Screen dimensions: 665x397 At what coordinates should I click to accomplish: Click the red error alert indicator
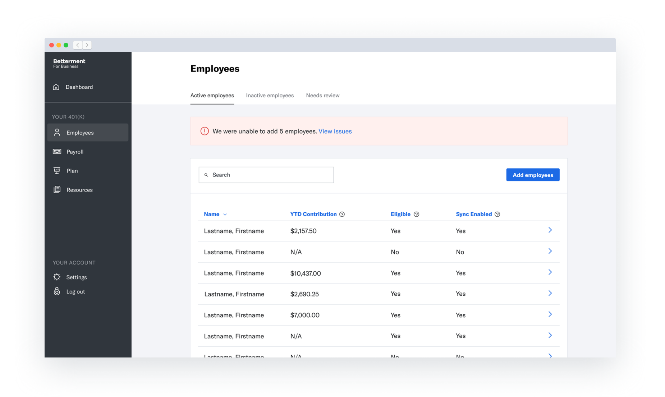204,131
